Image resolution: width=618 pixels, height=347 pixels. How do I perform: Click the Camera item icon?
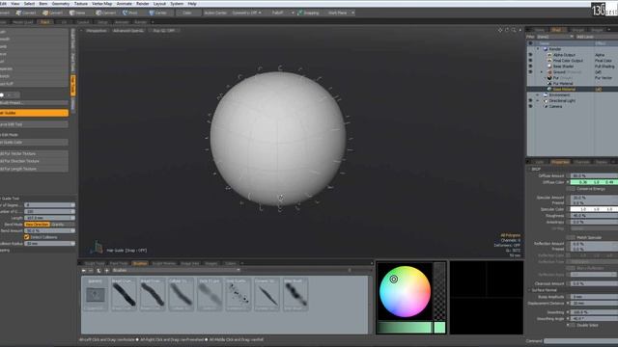(x=546, y=106)
